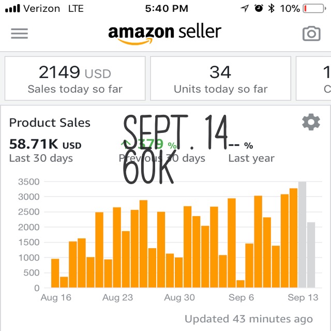Tap the amazon seller logo
This screenshot has width=331, height=331.
[x=164, y=35]
